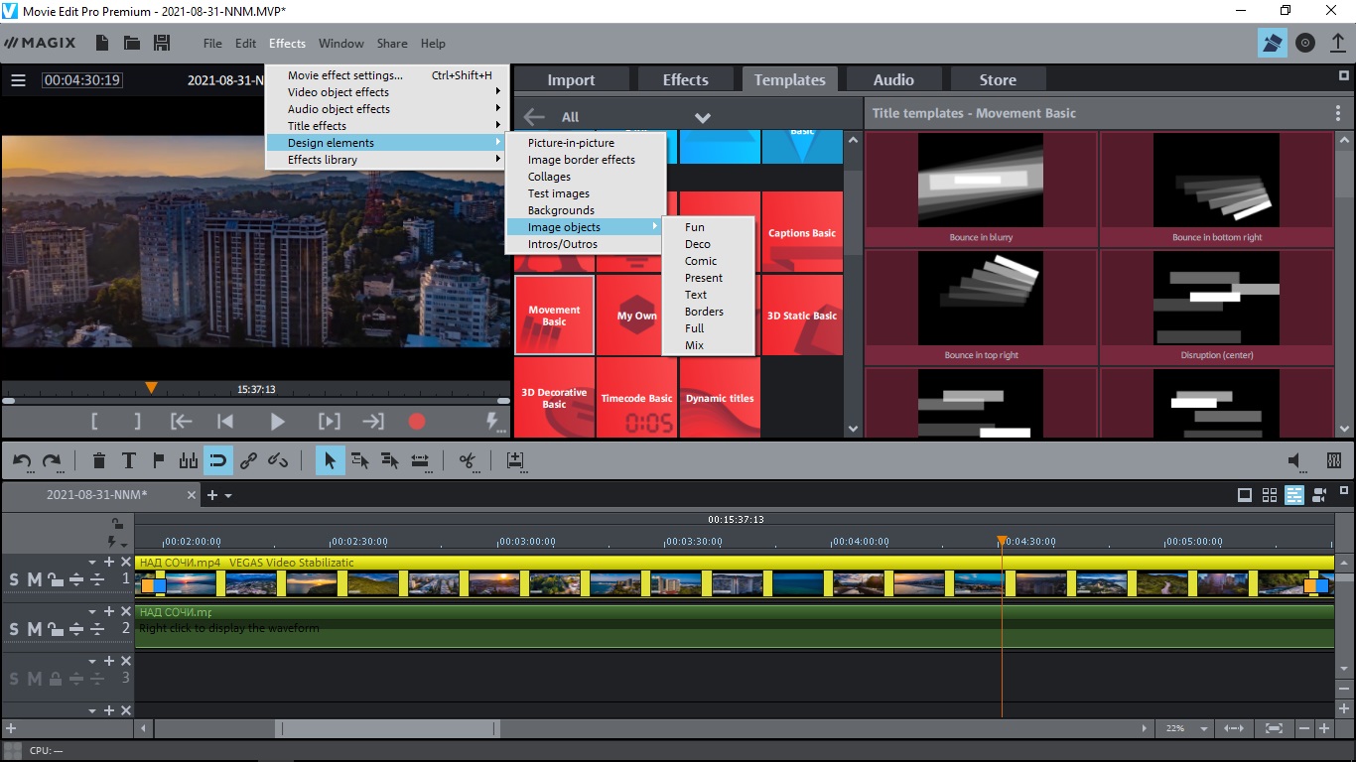
Task: Delete selection with the trash icon
Action: [98, 460]
